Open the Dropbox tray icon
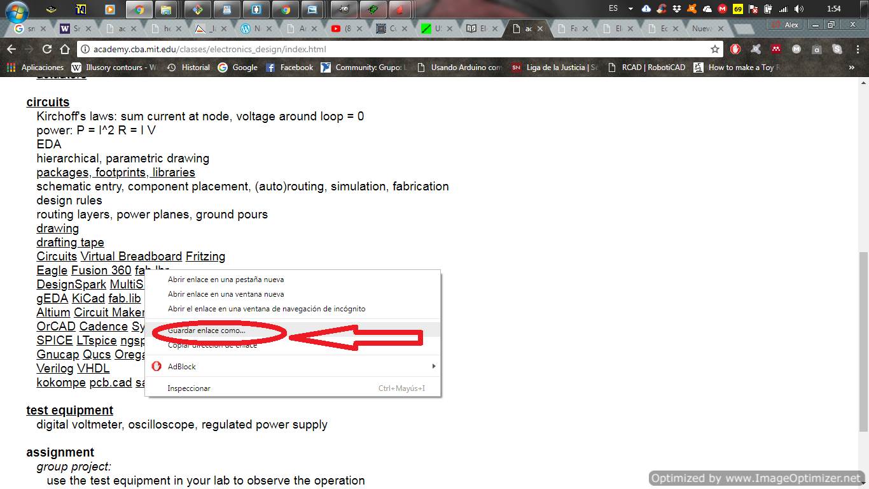Screen dimensions: 869x489 click(x=678, y=9)
